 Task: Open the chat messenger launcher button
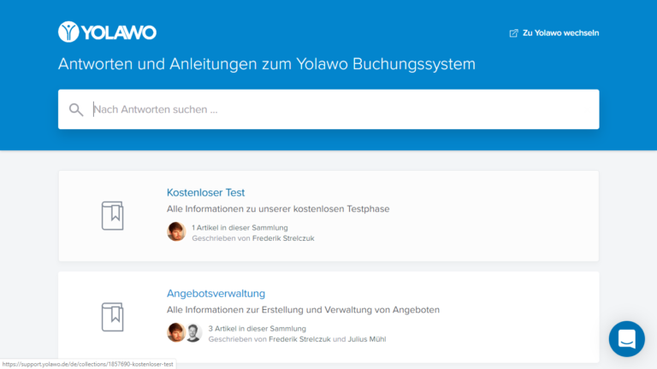[627, 339]
